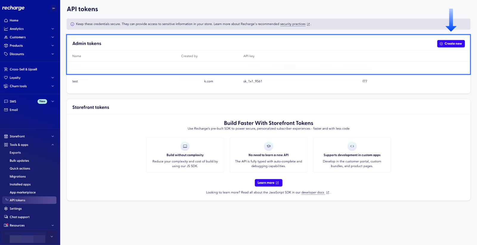Click the Settings gear icon
This screenshot has width=477, height=245.
pyautogui.click(x=6, y=209)
